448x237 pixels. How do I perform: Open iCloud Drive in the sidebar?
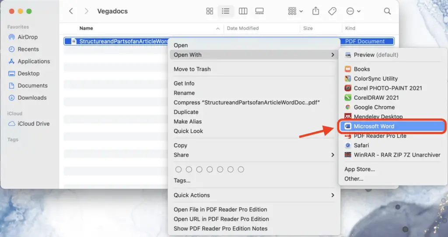(33, 124)
